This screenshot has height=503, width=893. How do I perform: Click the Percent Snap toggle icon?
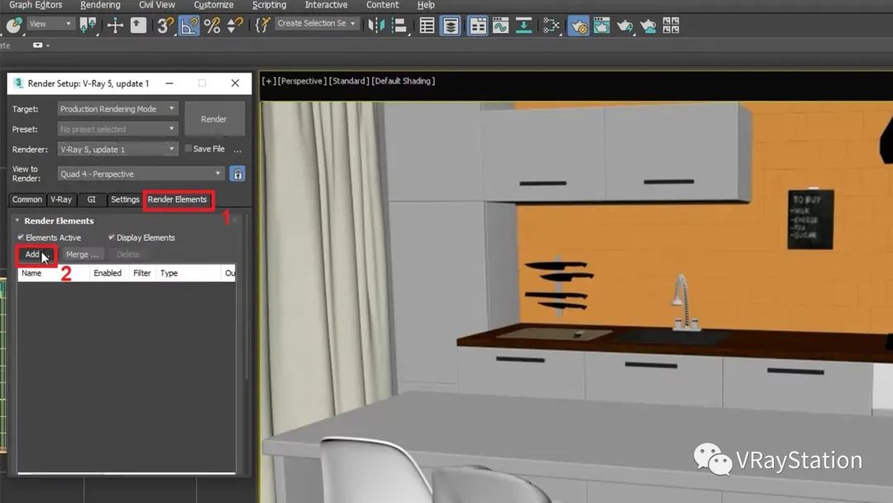tap(213, 25)
